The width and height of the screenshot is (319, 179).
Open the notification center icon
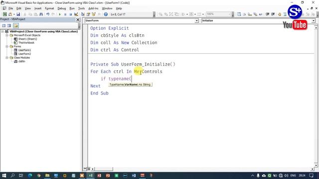coord(311,176)
